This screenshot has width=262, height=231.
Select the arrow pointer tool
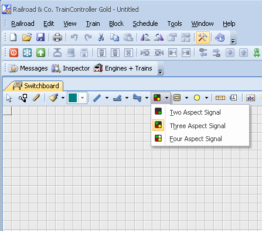(x=9, y=98)
